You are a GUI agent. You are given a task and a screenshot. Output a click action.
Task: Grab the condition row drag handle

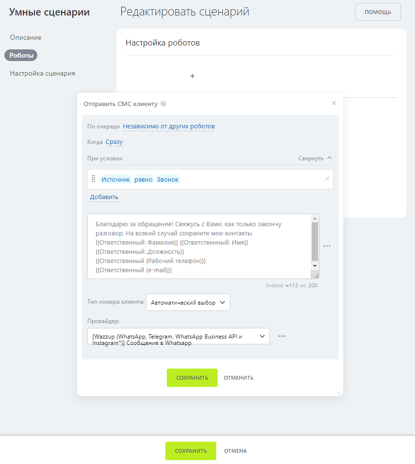pos(94,179)
